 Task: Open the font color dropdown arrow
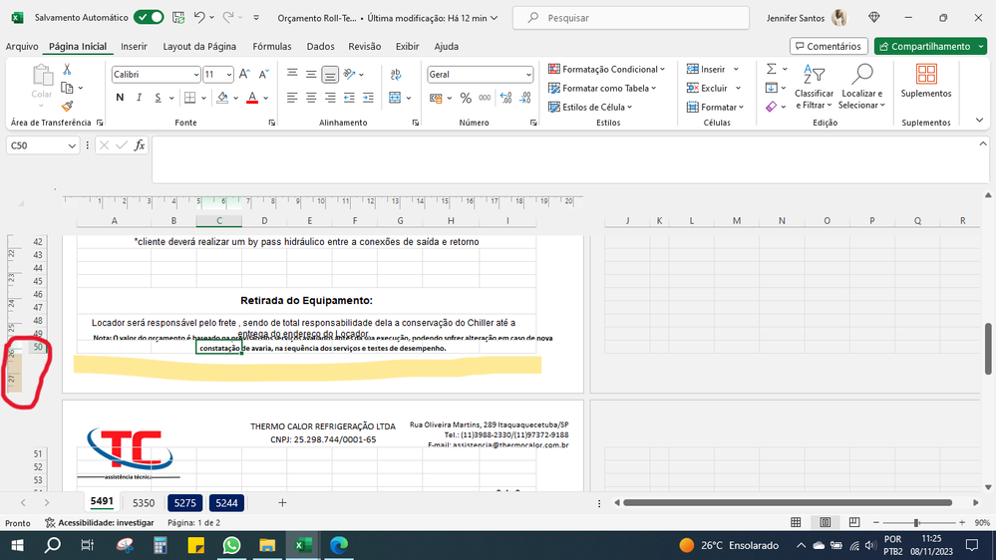265,98
